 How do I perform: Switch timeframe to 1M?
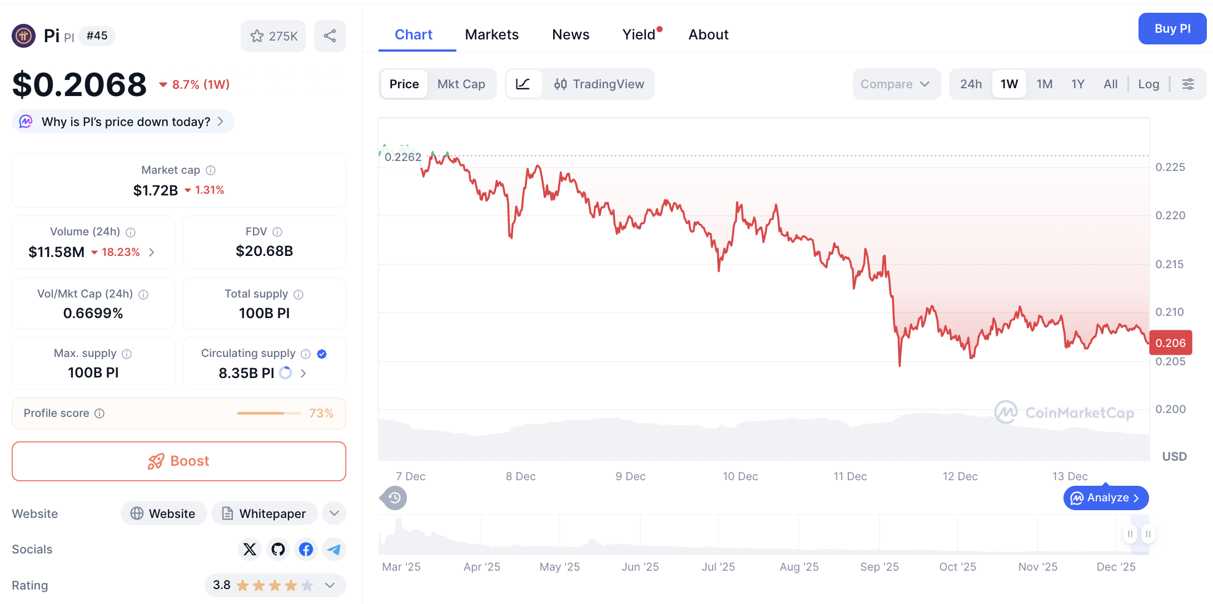(1044, 84)
